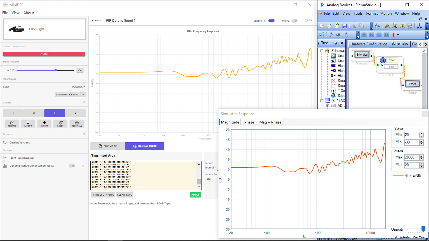Click the X-axis Max stepper arrows
Image resolution: width=429 pixels, height=241 pixels.
coord(421,157)
